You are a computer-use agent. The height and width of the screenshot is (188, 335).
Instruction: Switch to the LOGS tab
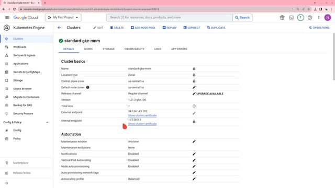[x=158, y=49]
